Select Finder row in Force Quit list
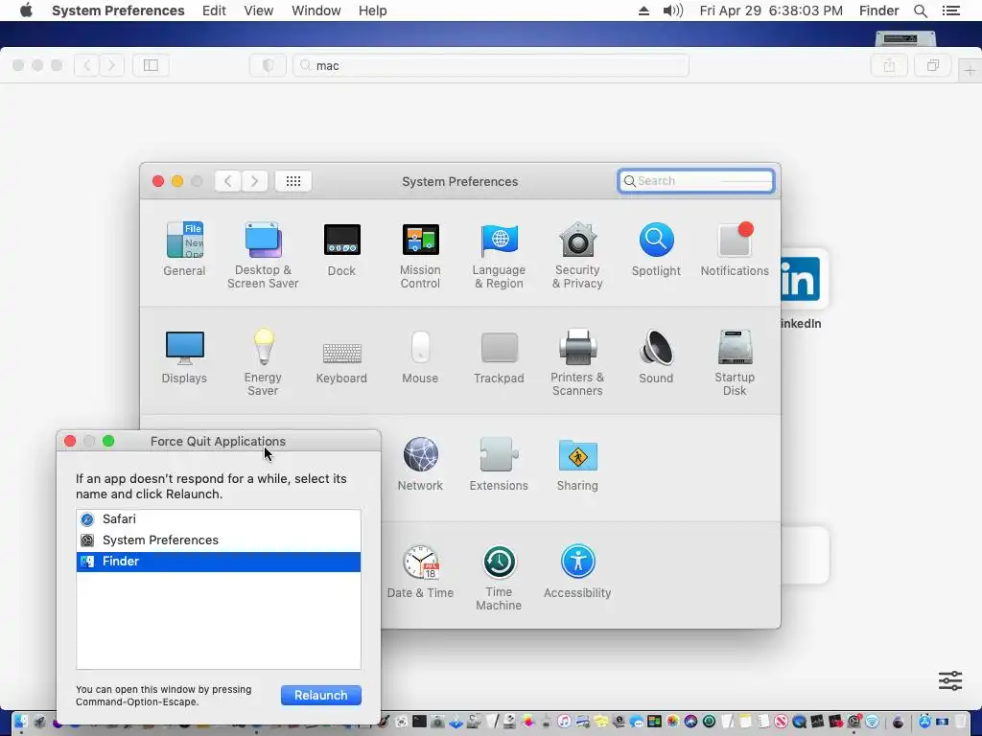This screenshot has width=982, height=736. point(219,562)
